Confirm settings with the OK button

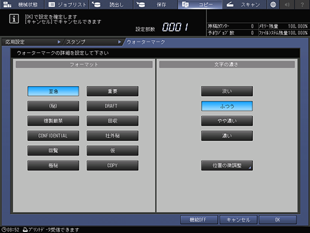point(278,220)
